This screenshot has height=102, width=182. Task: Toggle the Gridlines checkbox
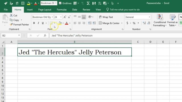coord(60,3)
